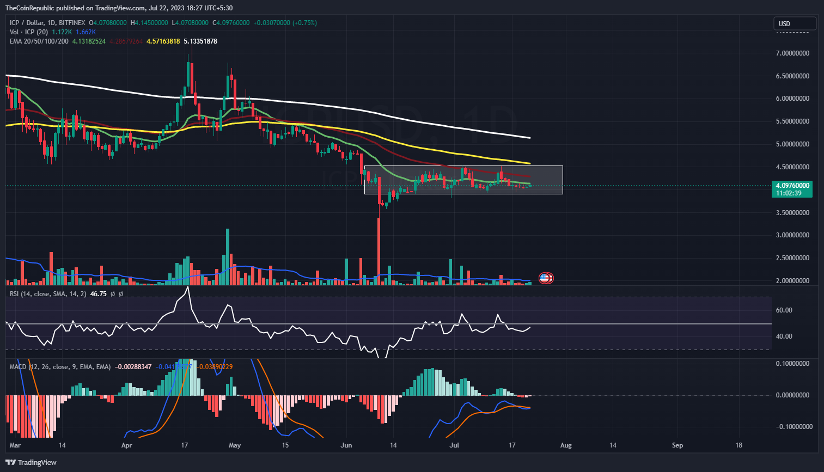This screenshot has height=472, width=824.
Task: Click the 'Jun' label on the time axis
Action: tap(346, 445)
